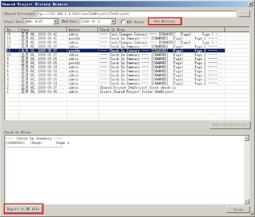Click the Get History button
The width and height of the screenshot is (255, 217).
(164, 21)
